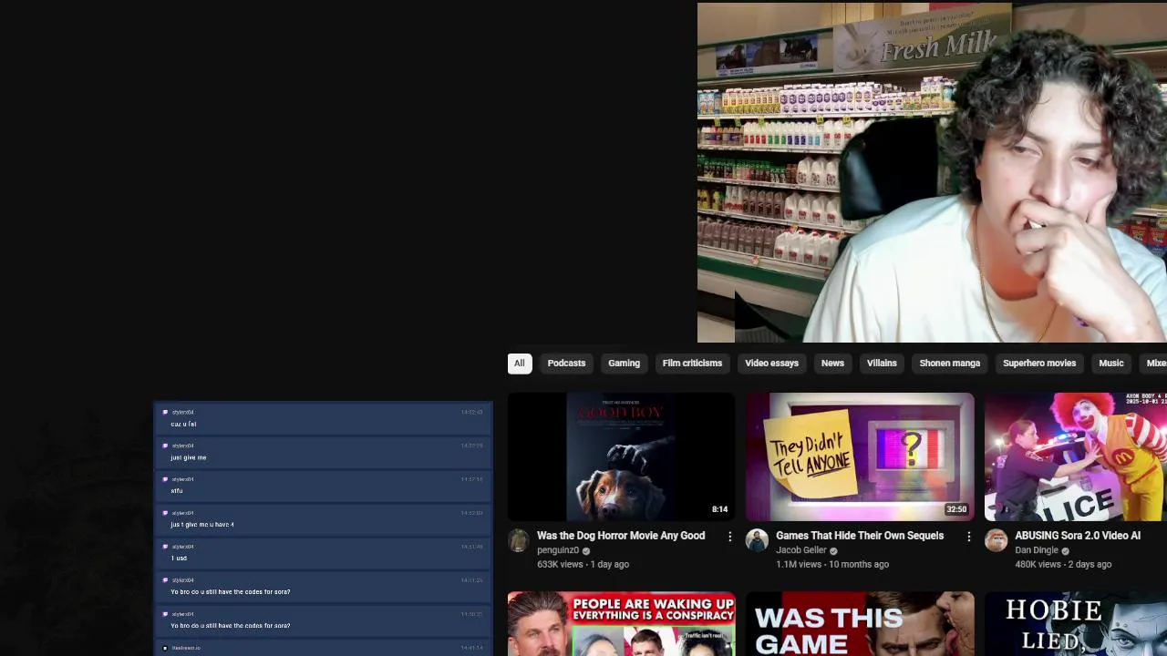The image size is (1167, 656).
Task: Select the Music filter chip
Action: pyautogui.click(x=1110, y=364)
